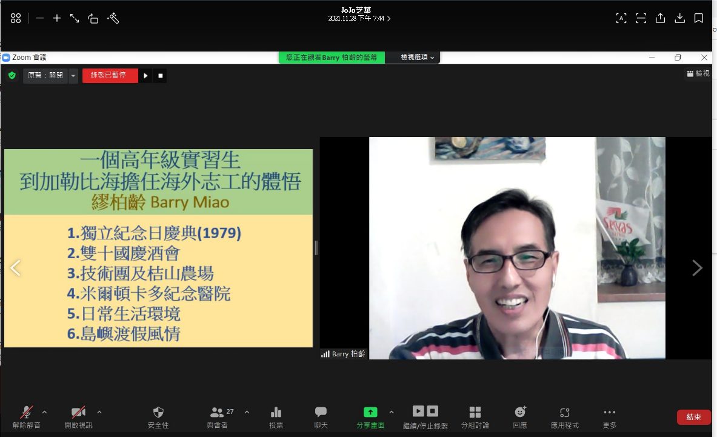Click slide item 4.米爾頓卡多紀念醫院

[148, 293]
